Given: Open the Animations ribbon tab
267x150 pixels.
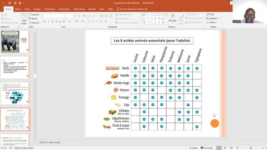Looking at the screenshot, I should tap(64, 9).
